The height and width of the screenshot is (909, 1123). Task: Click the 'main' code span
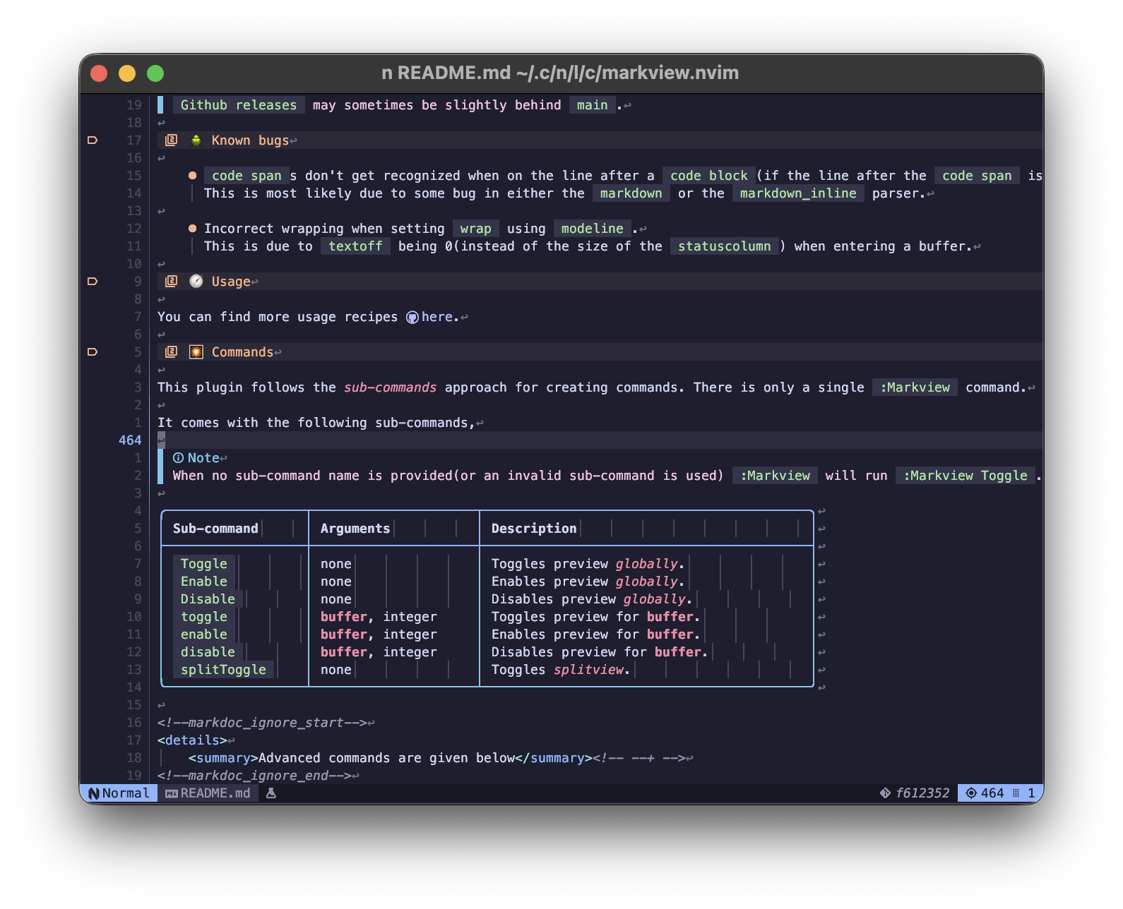click(x=592, y=105)
